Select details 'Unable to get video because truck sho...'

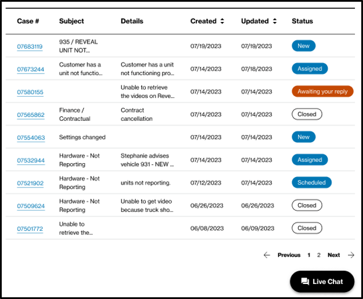click(x=147, y=205)
